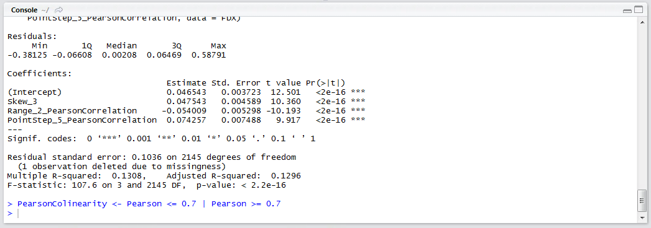Click the residual Median value 0.00208
The image size is (651, 228).
(x=119, y=55)
